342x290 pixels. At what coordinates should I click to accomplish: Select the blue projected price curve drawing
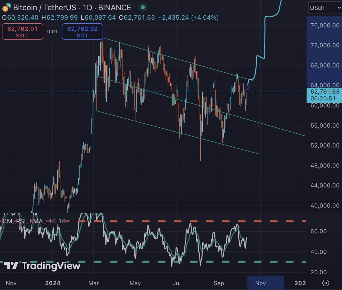pyautogui.click(x=265, y=43)
